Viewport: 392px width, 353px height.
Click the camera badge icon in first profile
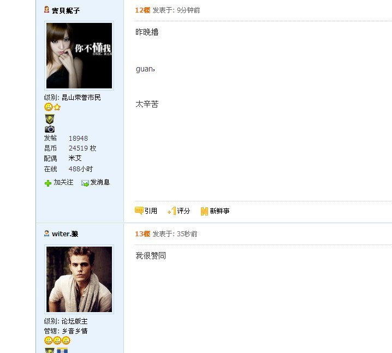pyautogui.click(x=50, y=129)
